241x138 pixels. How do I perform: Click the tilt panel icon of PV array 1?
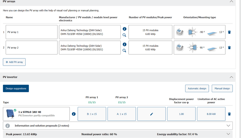click(x=212, y=33)
